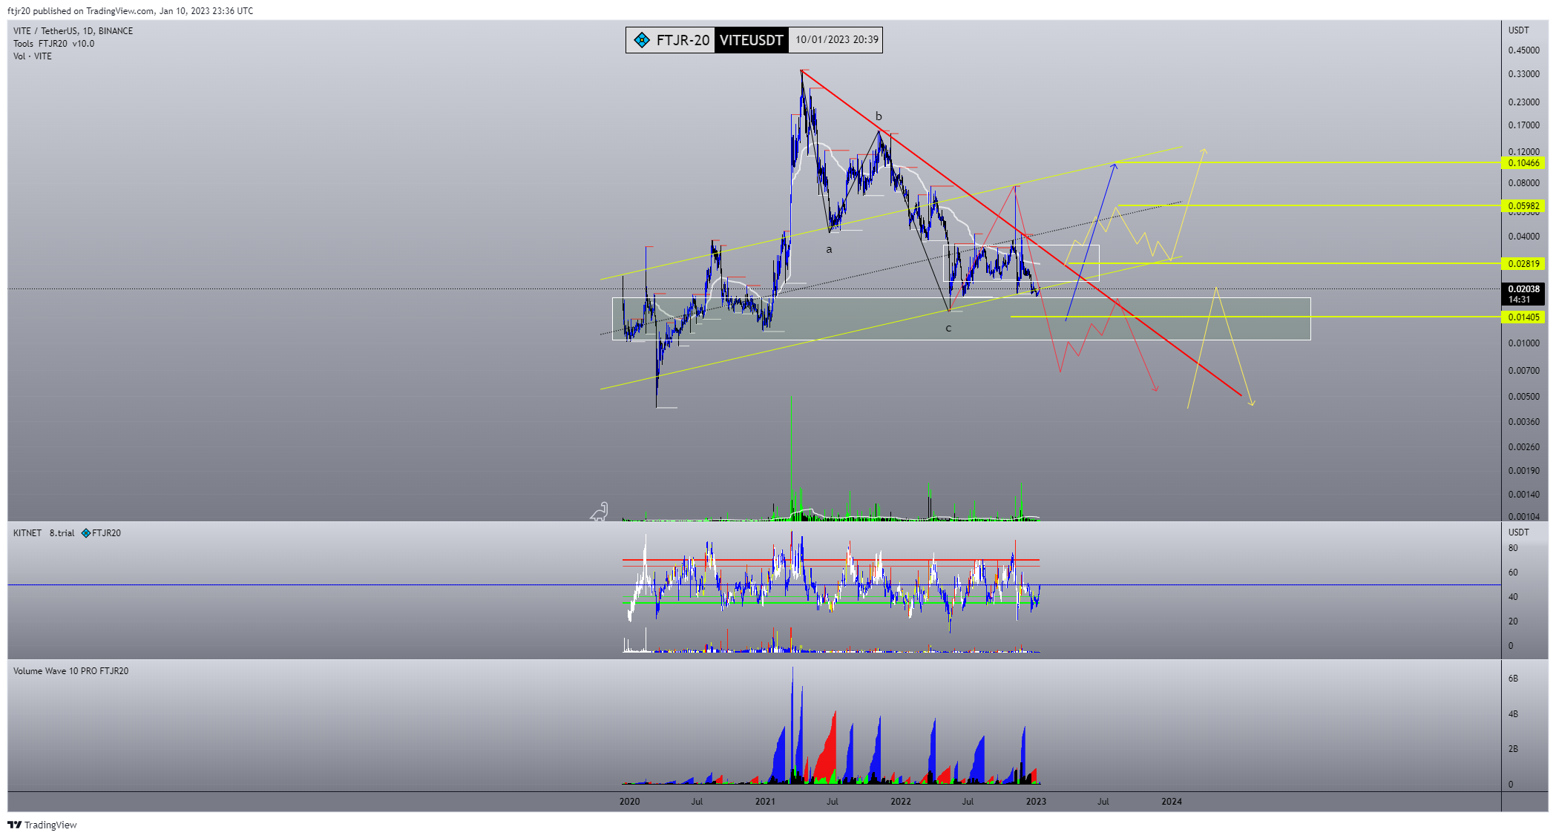Click the 0.17000 price scale value
The image size is (1556, 838).
(x=1523, y=125)
